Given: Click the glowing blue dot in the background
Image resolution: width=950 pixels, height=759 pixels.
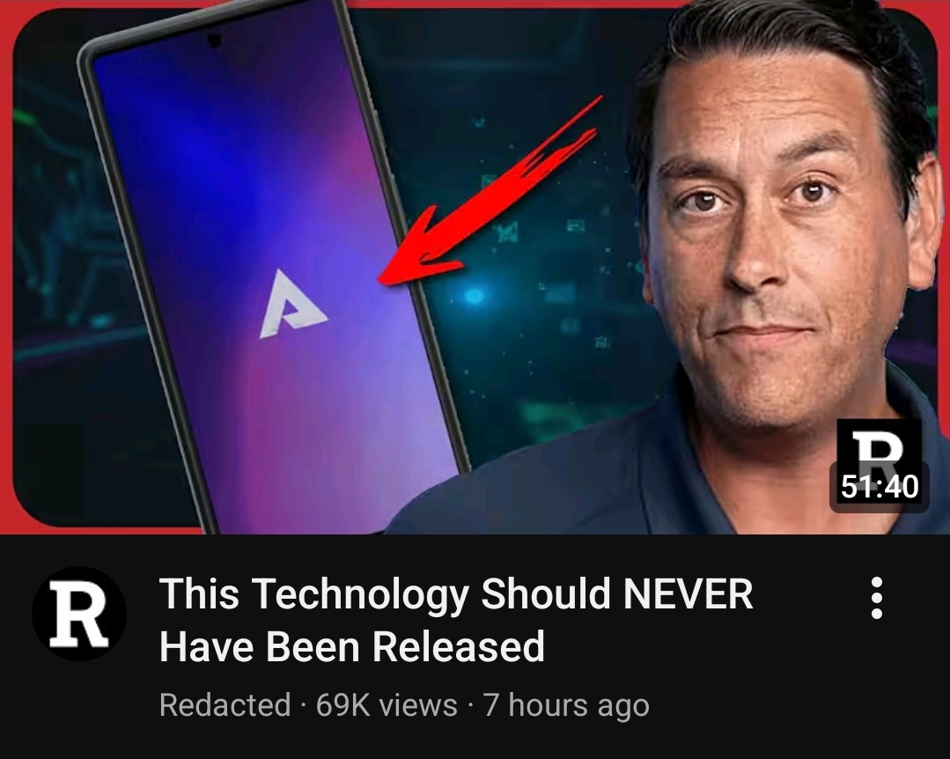Looking at the screenshot, I should (x=474, y=296).
